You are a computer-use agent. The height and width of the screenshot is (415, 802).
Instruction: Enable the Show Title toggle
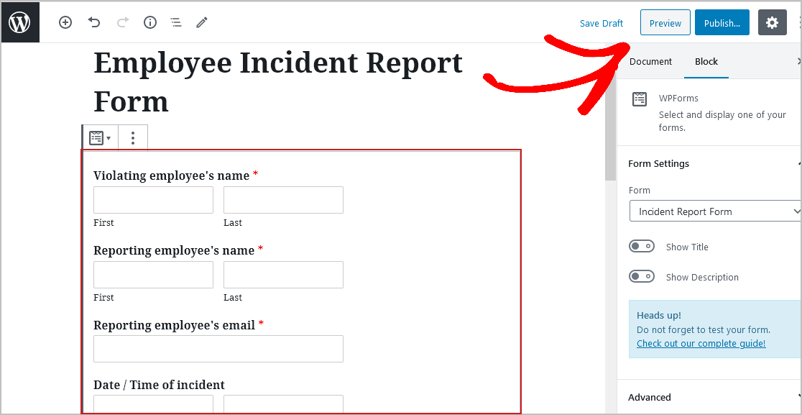coord(642,247)
